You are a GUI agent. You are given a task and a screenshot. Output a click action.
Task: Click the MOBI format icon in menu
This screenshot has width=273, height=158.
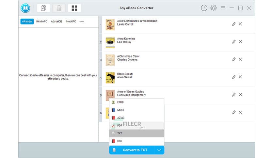(113, 110)
